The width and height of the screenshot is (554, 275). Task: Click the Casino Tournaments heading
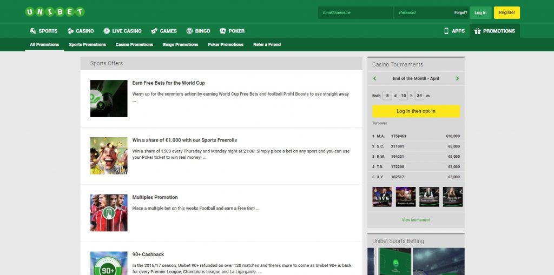coord(398,65)
